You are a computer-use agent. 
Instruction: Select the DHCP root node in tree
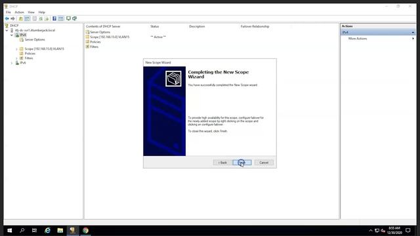[14, 26]
